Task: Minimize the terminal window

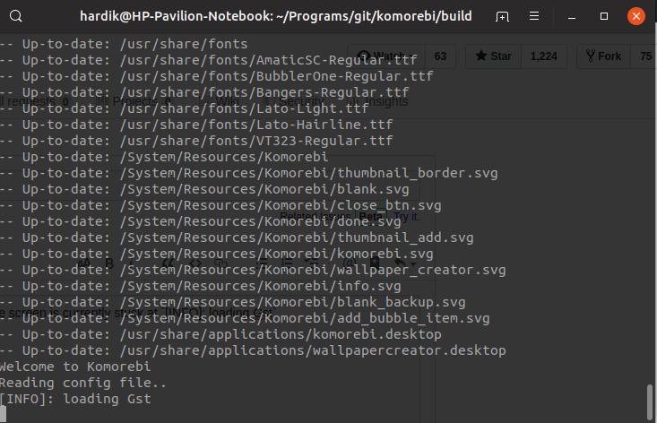Action: [x=572, y=17]
